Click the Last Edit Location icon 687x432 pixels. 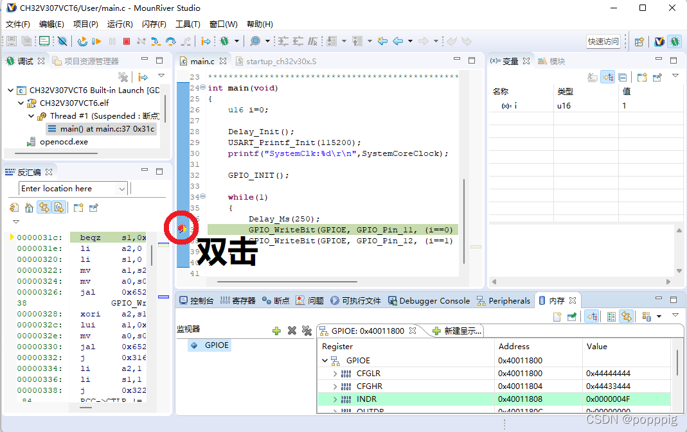(382, 41)
